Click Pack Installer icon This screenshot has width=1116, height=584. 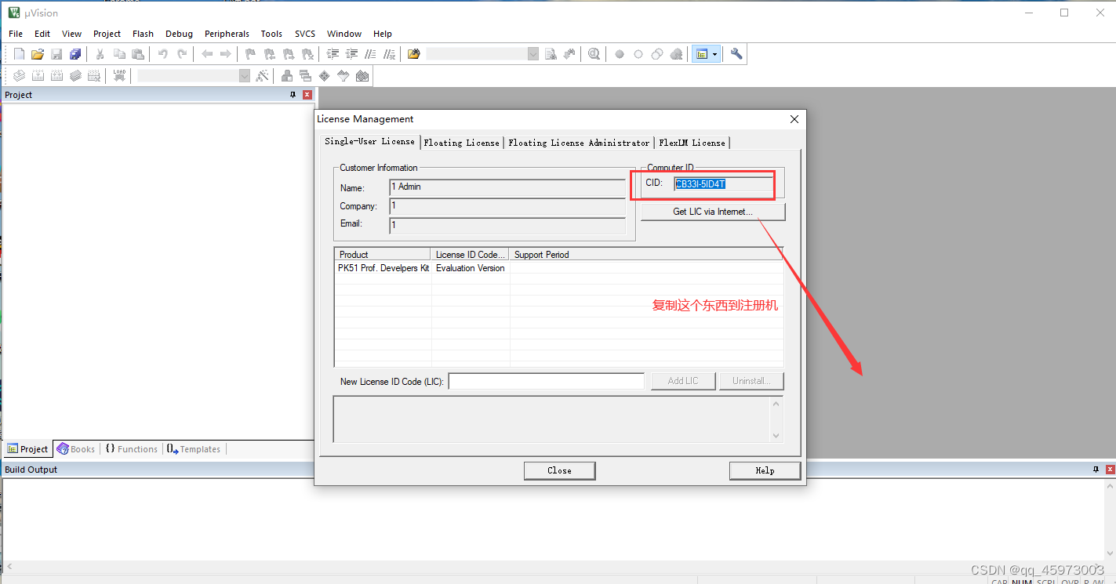(x=362, y=75)
